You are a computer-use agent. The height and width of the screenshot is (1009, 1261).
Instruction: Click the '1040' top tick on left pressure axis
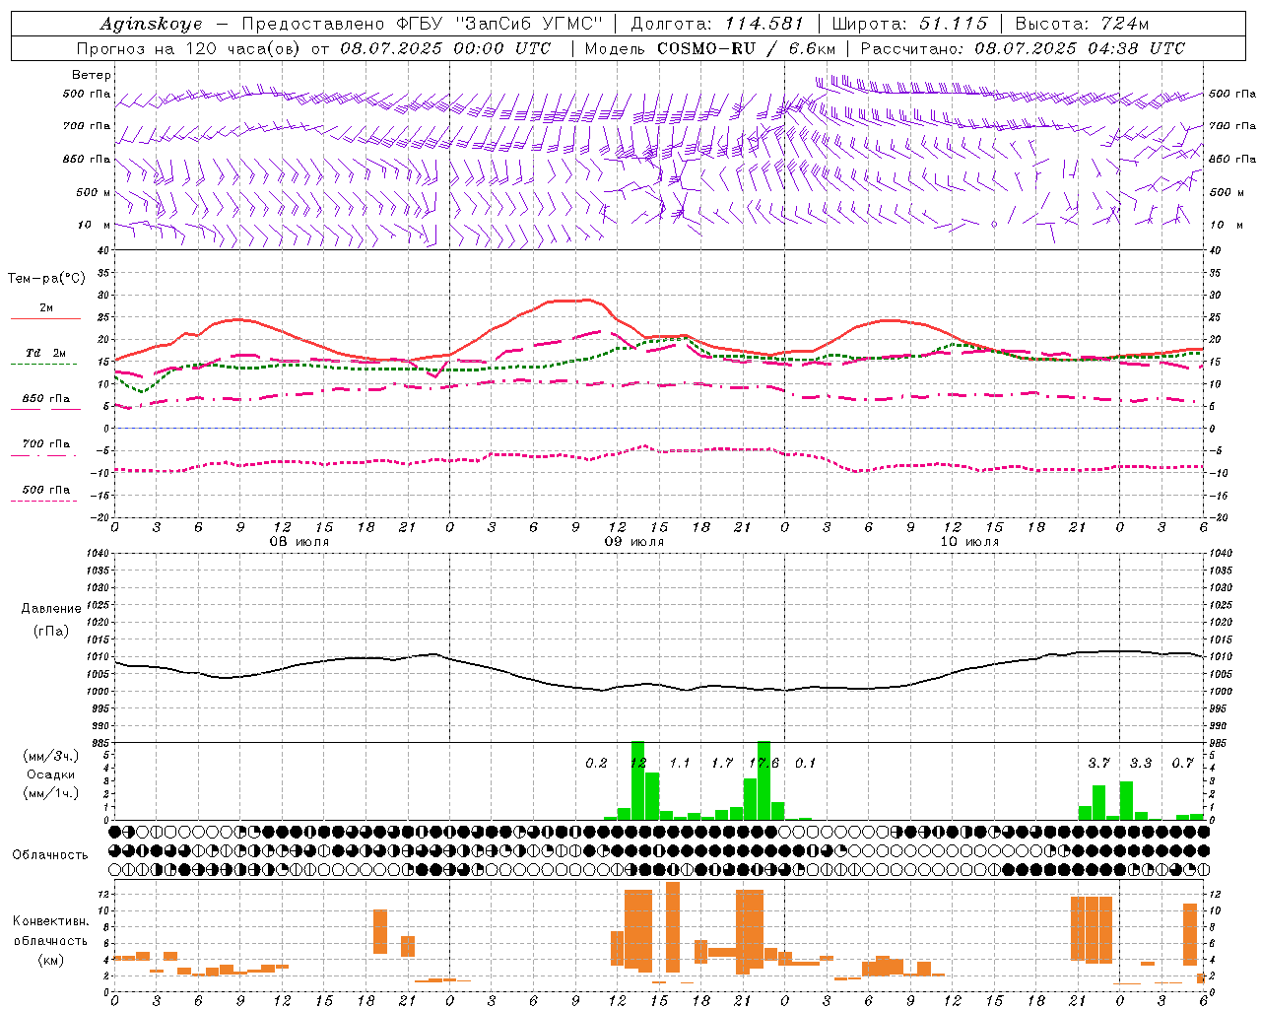tap(98, 554)
